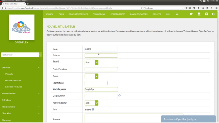Image resolution: width=219 pixels, height=123 pixels.
Task: Bookmark page with star icon
Action: [186, 8]
